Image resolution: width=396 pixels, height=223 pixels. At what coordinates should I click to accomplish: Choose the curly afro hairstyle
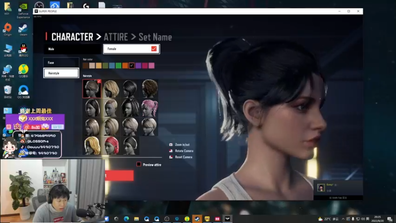click(149, 89)
